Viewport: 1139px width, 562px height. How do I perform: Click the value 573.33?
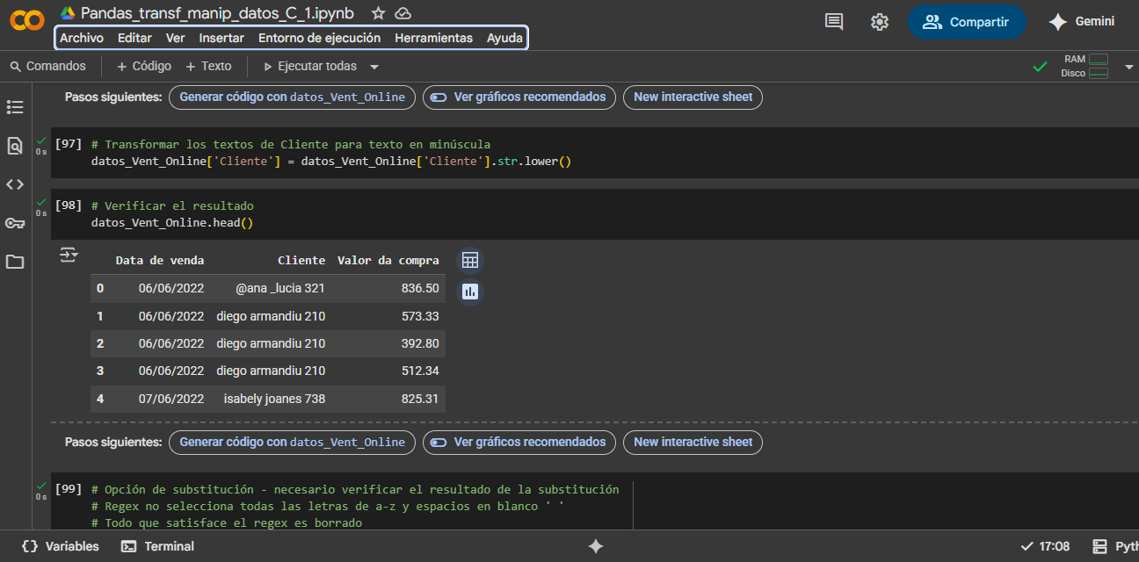click(420, 316)
